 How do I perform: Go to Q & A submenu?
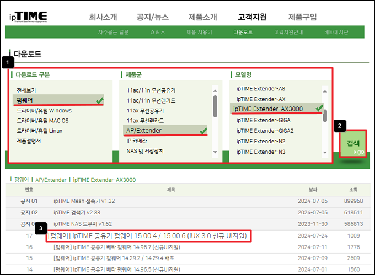click(157, 32)
